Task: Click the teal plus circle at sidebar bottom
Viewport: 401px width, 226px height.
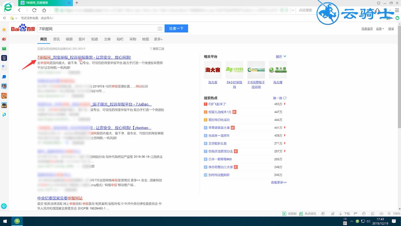Action: 4,206
